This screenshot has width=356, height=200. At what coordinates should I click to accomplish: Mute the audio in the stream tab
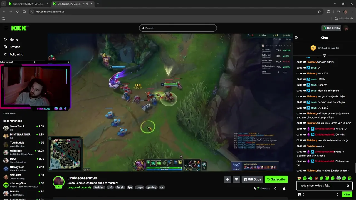87,4
